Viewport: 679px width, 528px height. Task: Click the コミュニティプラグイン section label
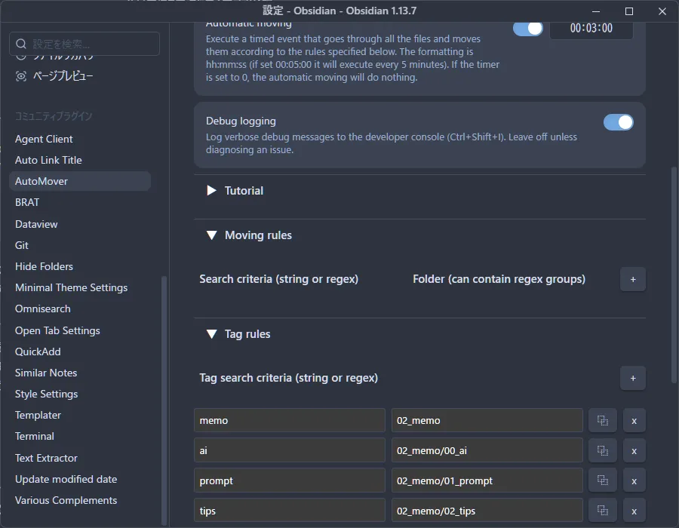click(54, 116)
